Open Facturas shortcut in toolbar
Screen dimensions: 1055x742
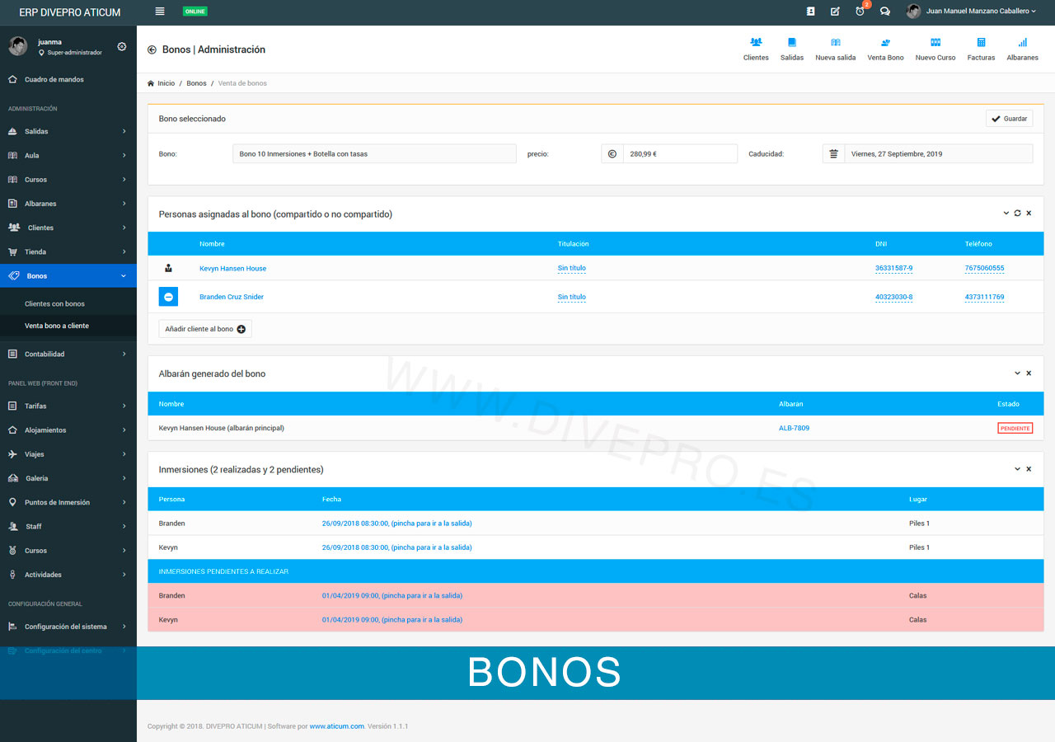(x=981, y=49)
